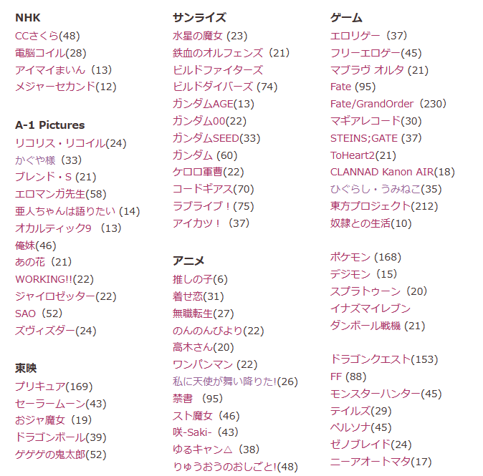
Task: Open リコリス・リコイル(24) category
Action: point(70,143)
